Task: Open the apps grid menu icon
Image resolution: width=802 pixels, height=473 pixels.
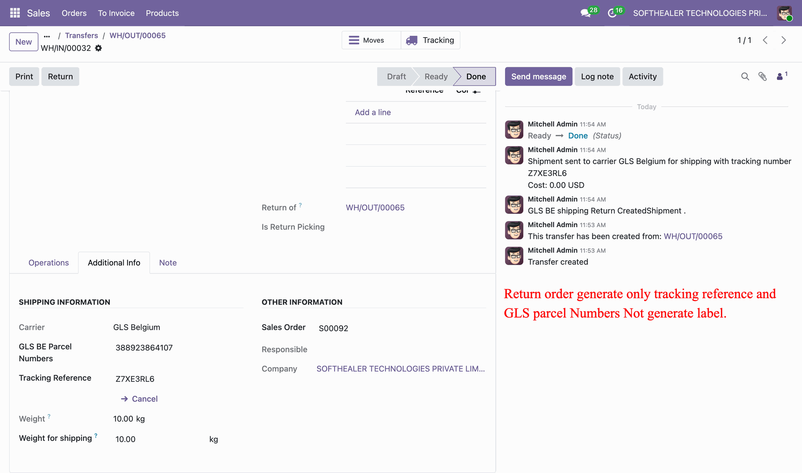Action: (x=15, y=13)
